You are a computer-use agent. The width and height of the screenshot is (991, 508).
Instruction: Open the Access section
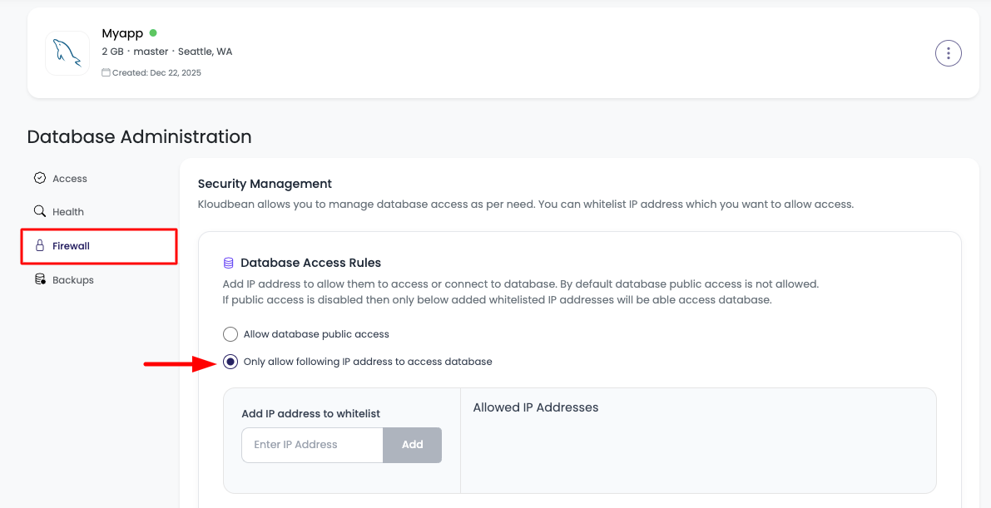(x=70, y=178)
